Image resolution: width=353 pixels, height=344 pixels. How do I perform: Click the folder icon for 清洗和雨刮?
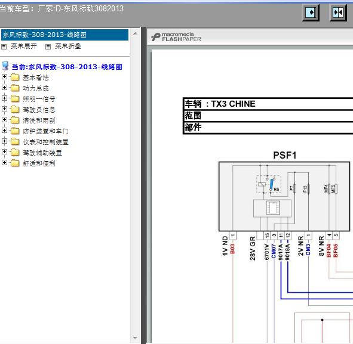coord(15,120)
